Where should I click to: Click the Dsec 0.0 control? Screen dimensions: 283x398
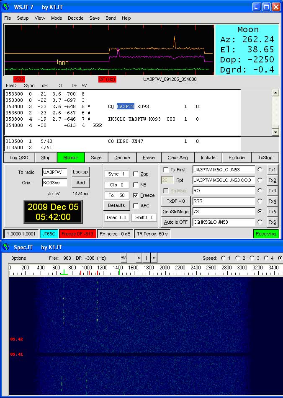117,217
